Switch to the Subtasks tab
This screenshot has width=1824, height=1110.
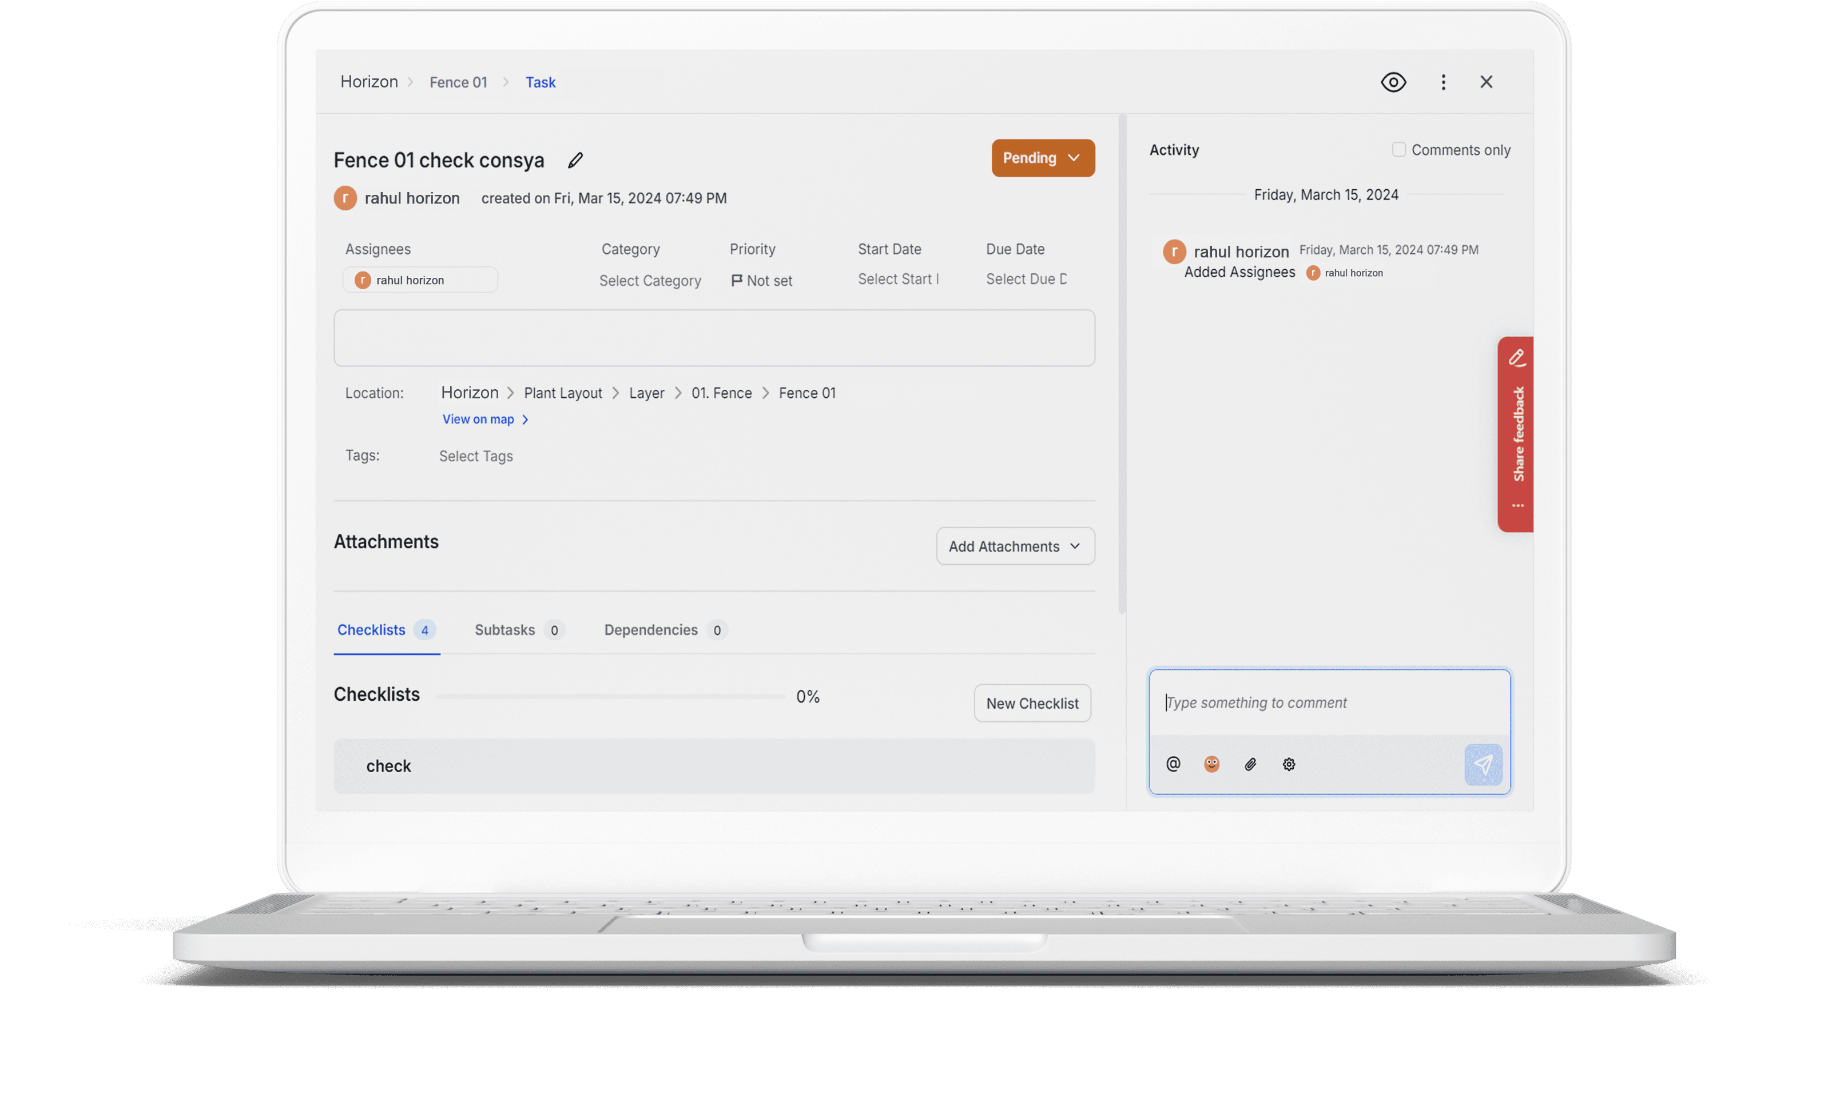505,630
